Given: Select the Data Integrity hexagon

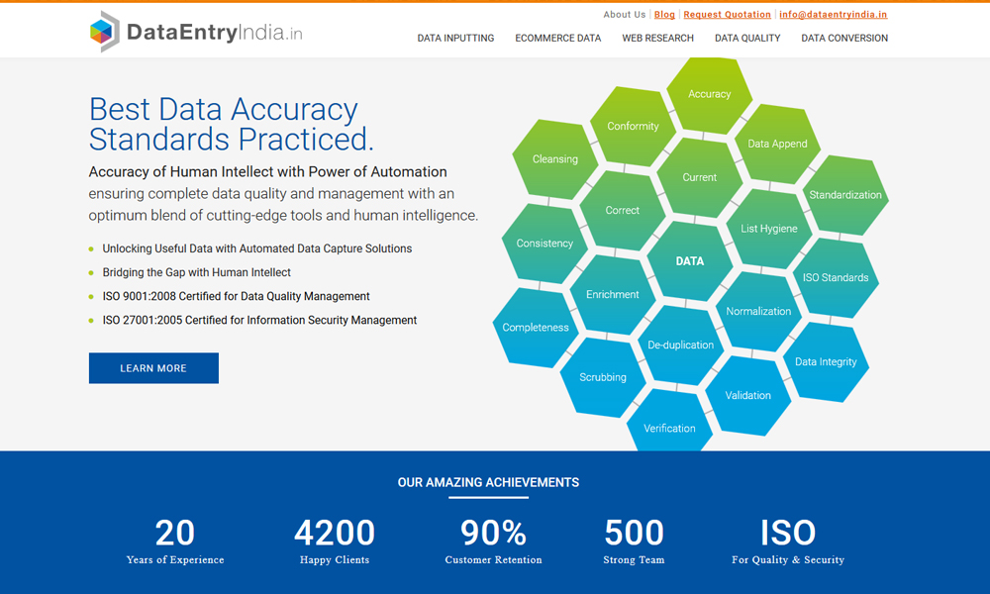Looking at the screenshot, I should click(826, 362).
